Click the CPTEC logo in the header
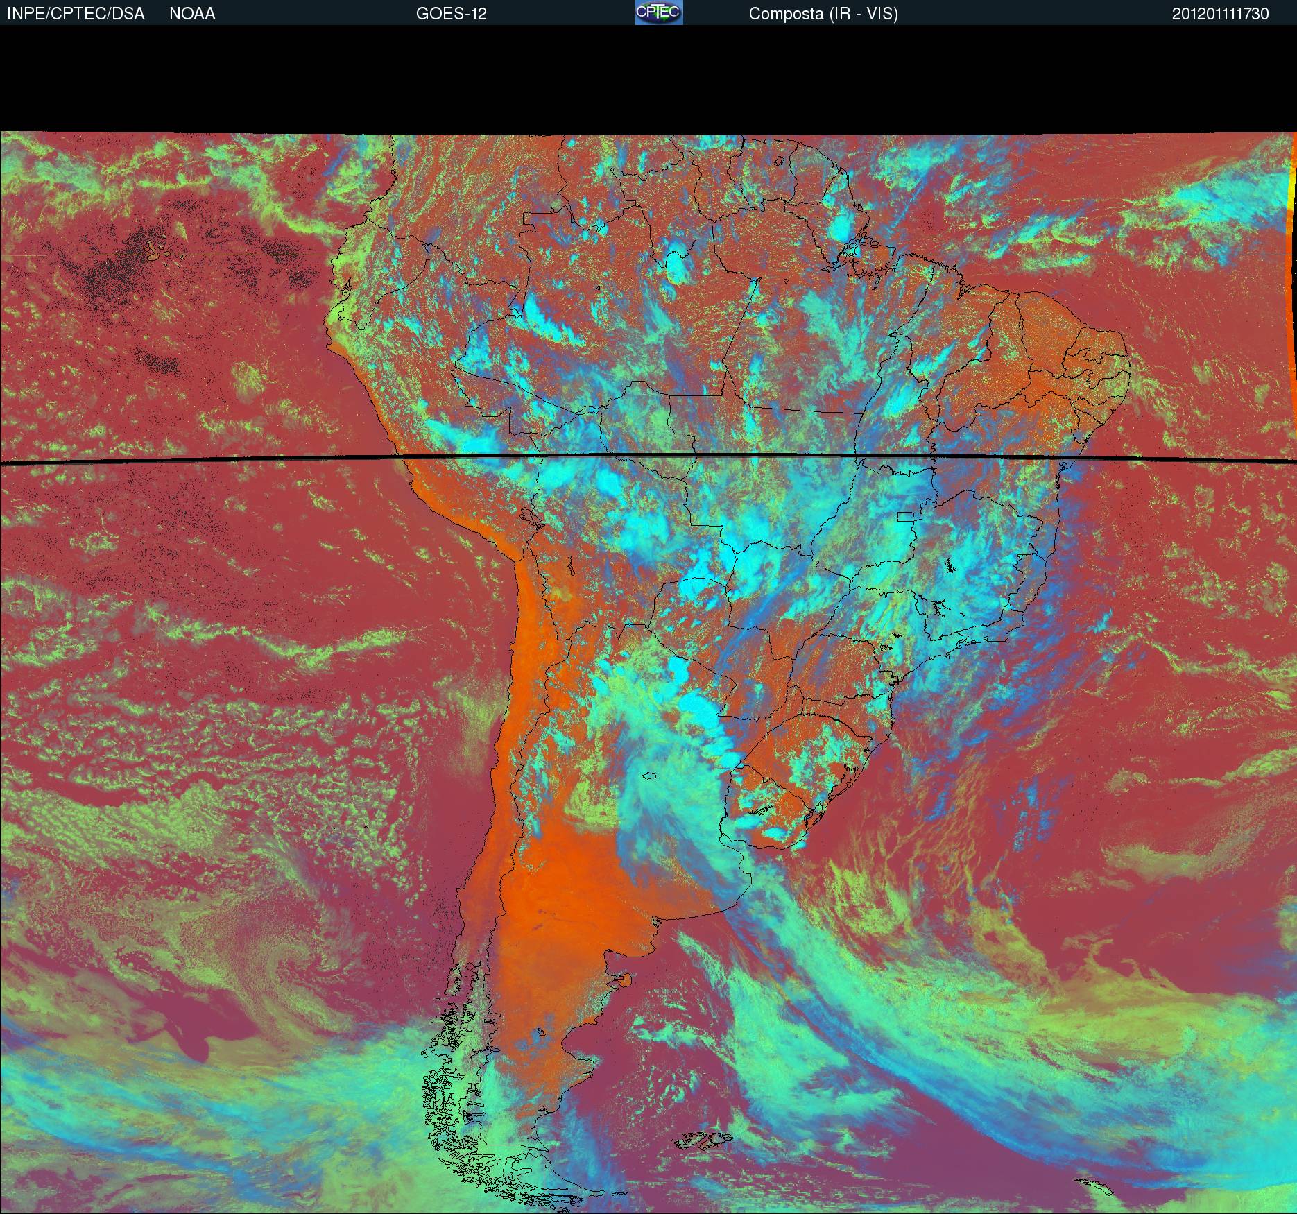The image size is (1297, 1214). click(x=659, y=12)
